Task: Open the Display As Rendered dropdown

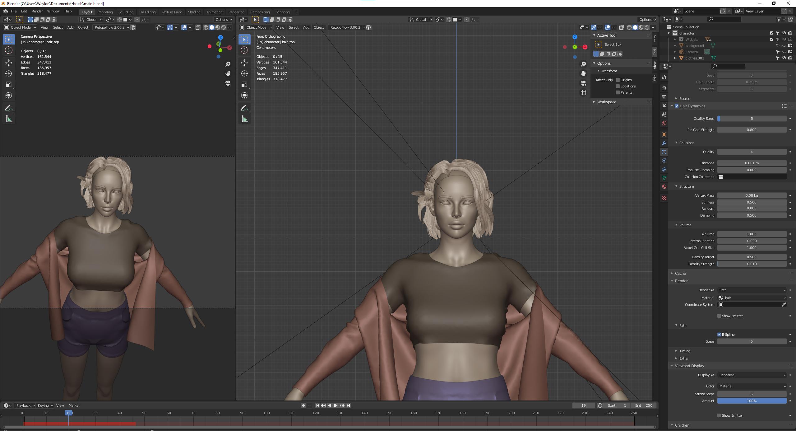Action: 752,375
